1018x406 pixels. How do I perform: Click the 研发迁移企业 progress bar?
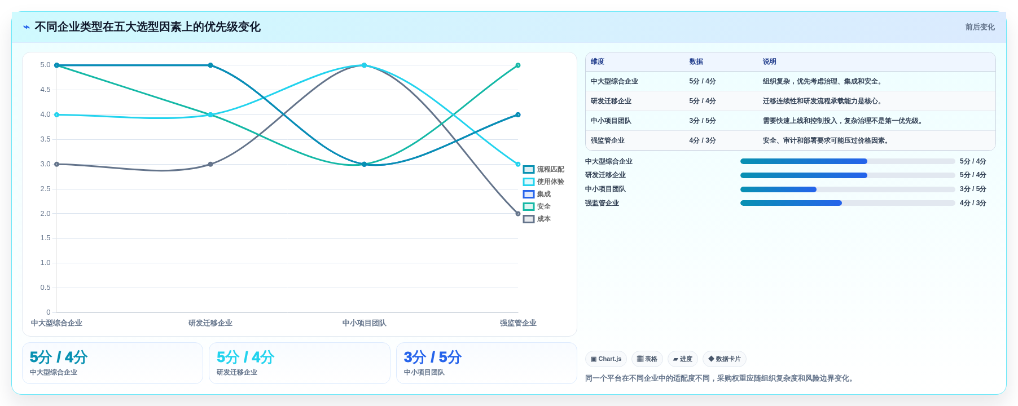pyautogui.click(x=848, y=175)
